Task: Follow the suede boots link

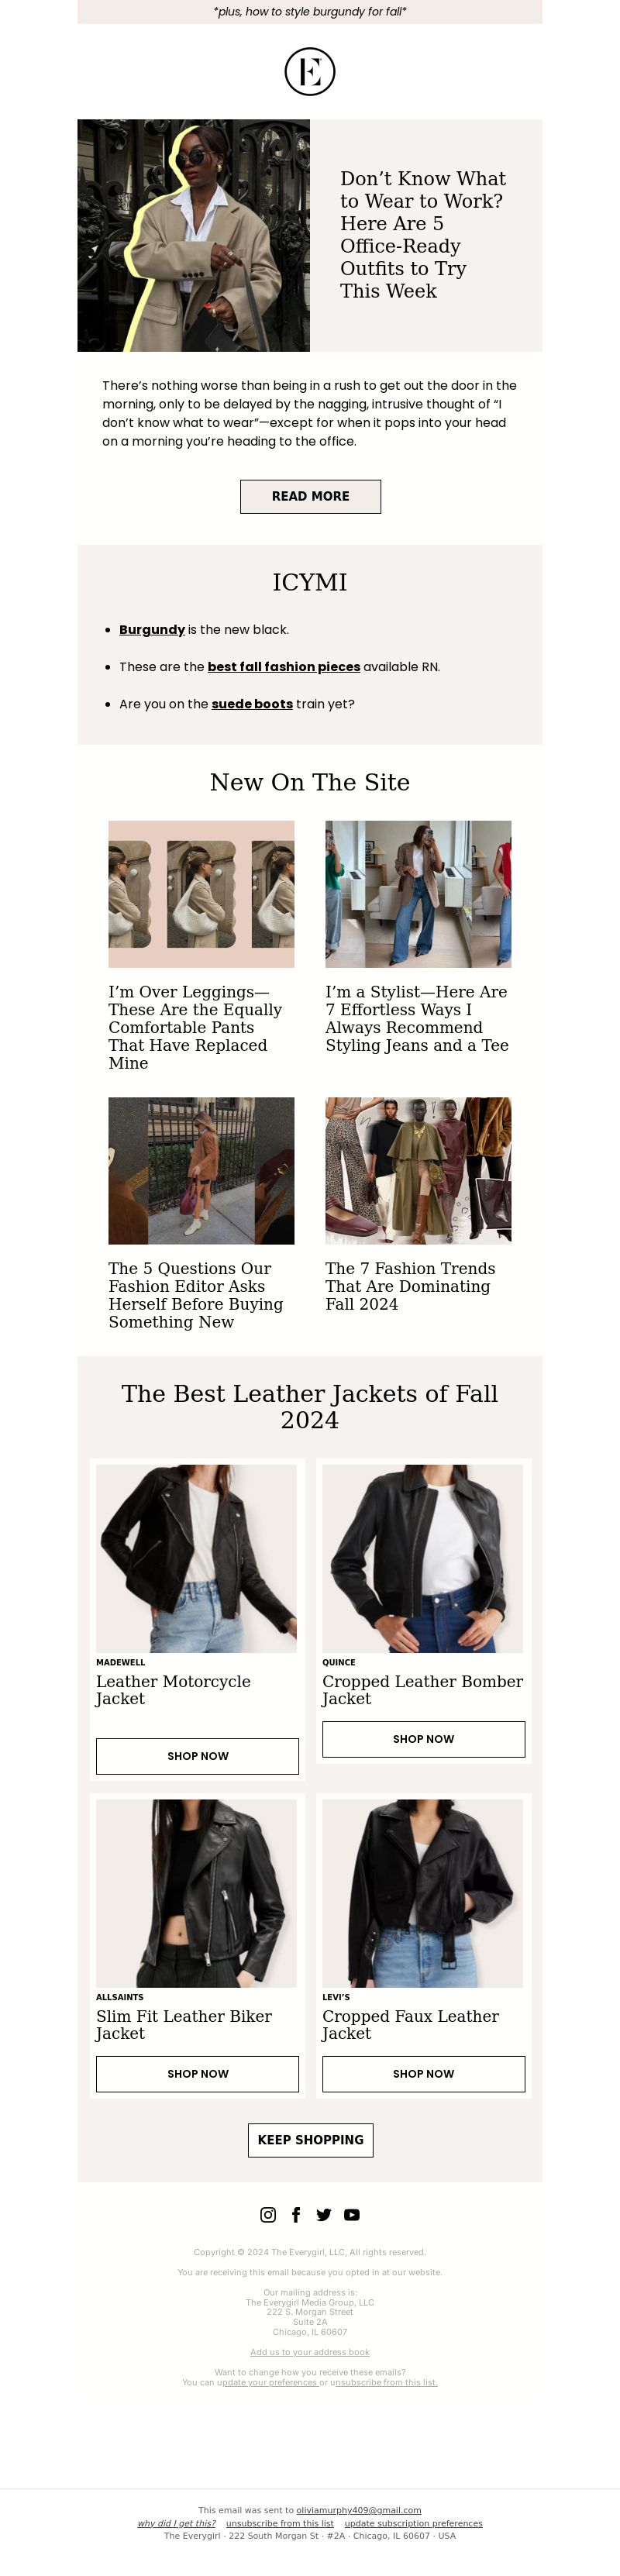Action: click(x=252, y=703)
